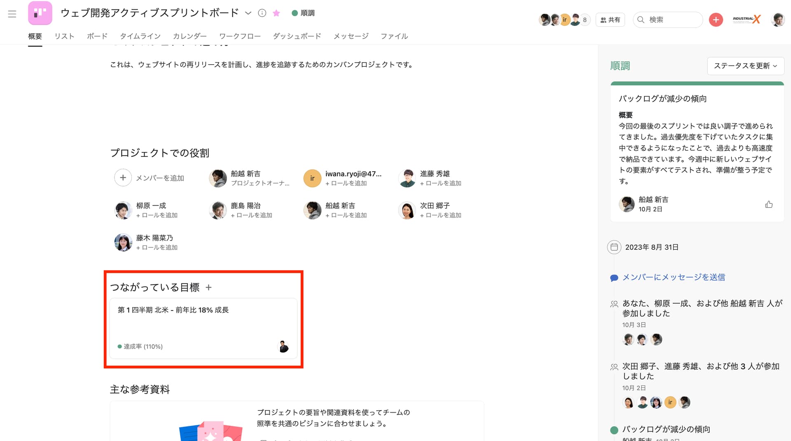The height and width of the screenshot is (441, 791).
Task: Switch to the ファイル tab
Action: [394, 36]
